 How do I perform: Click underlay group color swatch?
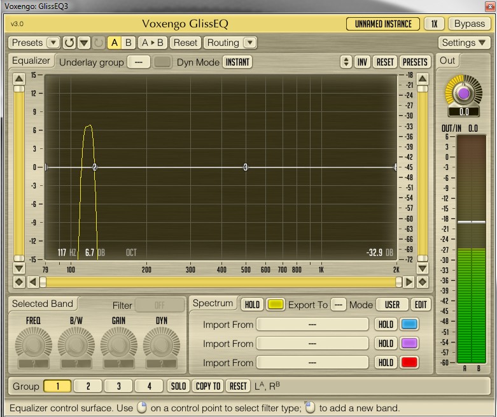click(x=162, y=62)
